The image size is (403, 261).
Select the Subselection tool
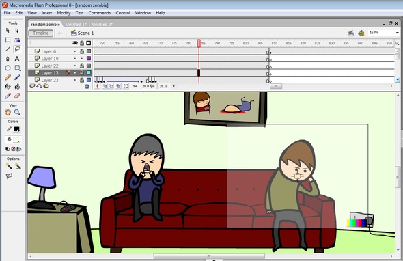tap(17, 31)
